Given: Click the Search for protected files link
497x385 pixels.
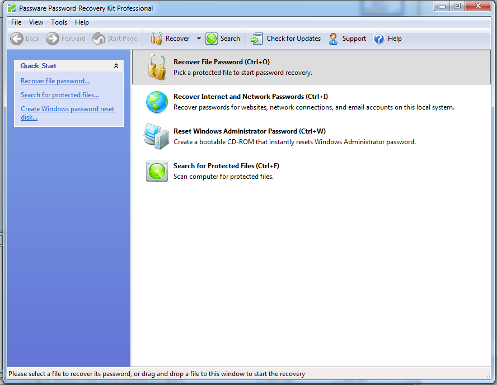Looking at the screenshot, I should [x=60, y=95].
